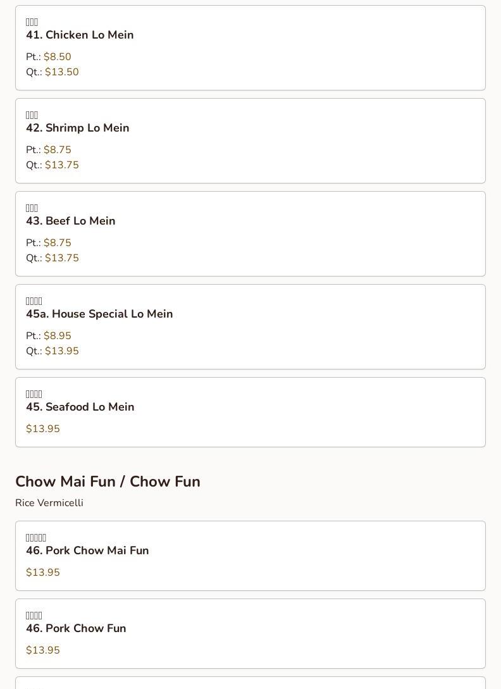501x689 pixels.
Task: Click Beef Lo Mein pint price $8.75
Action: click(x=57, y=243)
